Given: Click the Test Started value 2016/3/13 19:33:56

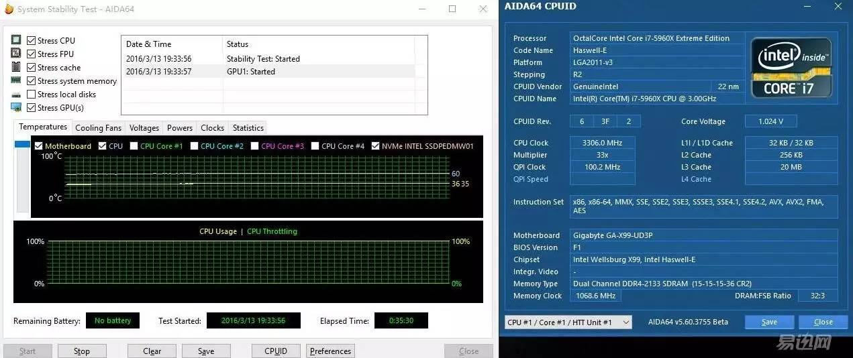Looking at the screenshot, I should [253, 320].
